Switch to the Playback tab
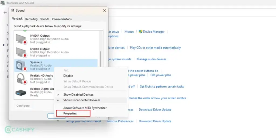Viewport: 276px width, 138px height. pyautogui.click(x=17, y=19)
